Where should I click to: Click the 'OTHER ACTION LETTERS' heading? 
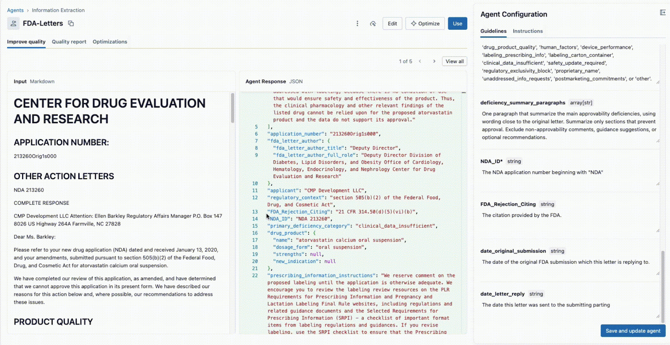(64, 176)
